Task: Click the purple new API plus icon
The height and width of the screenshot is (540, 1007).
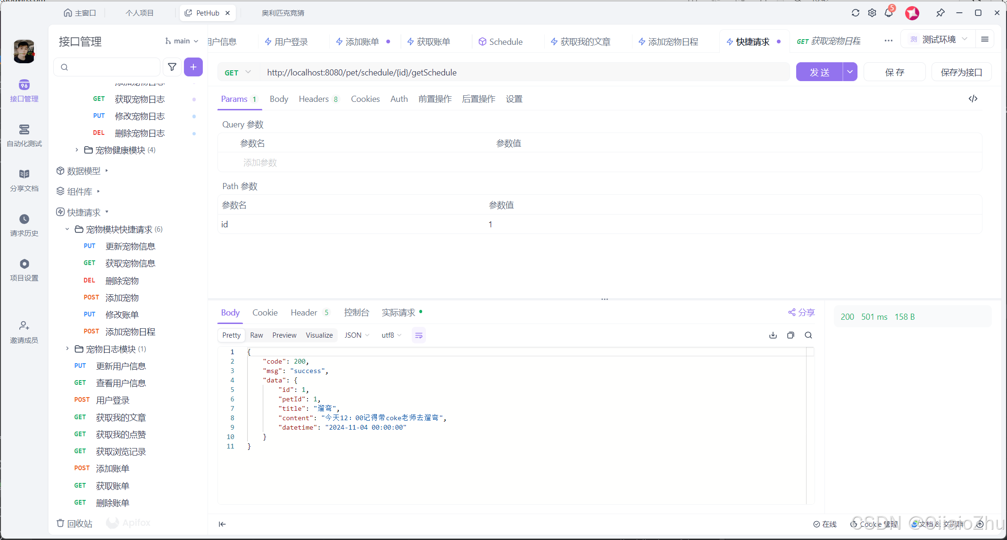Action: pos(193,67)
